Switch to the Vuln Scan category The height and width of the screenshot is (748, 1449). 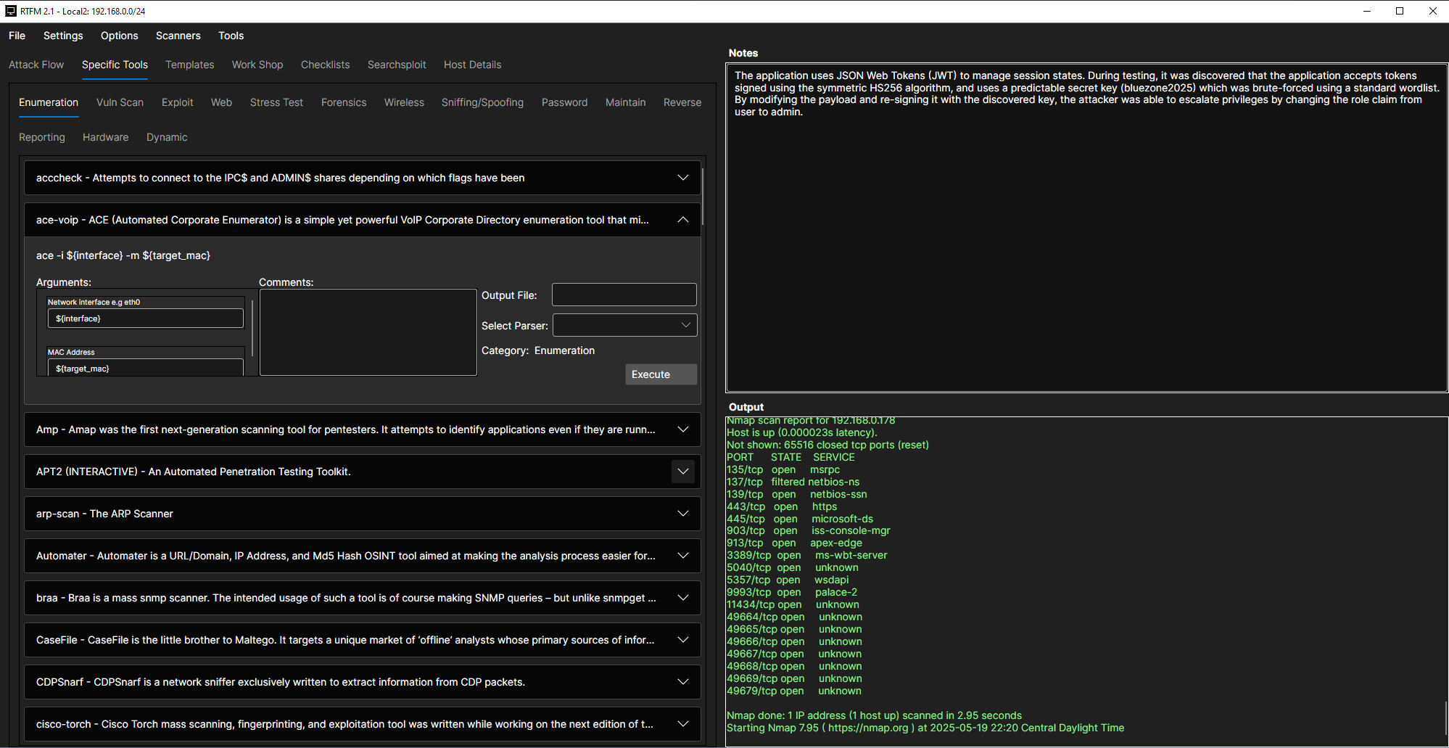(120, 102)
